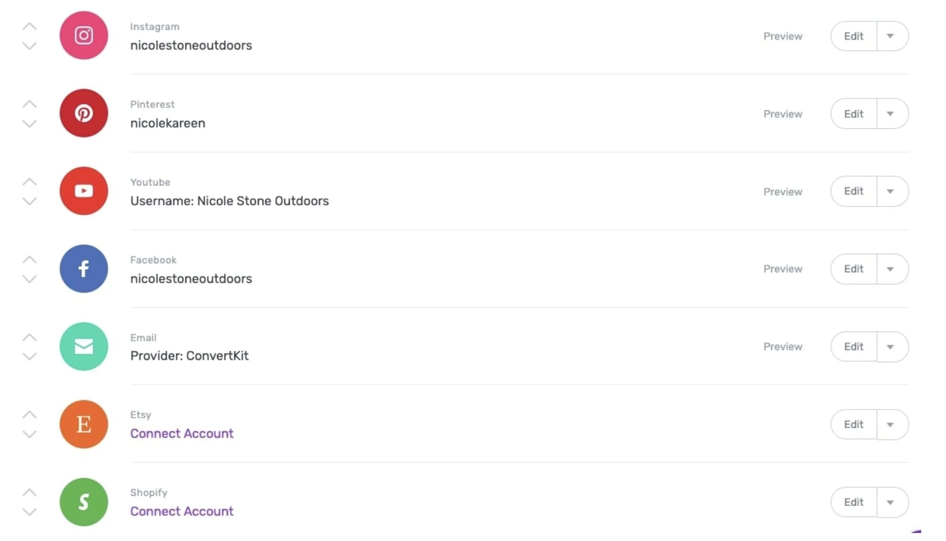
Task: Click the Etsy orange icon
Action: coord(84,424)
